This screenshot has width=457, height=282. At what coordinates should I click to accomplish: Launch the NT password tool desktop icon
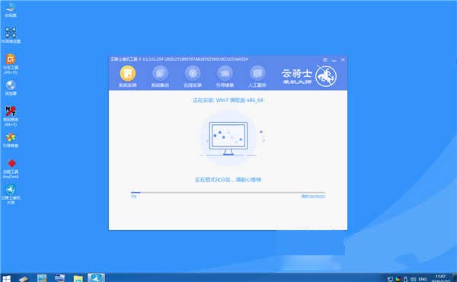[x=11, y=116]
